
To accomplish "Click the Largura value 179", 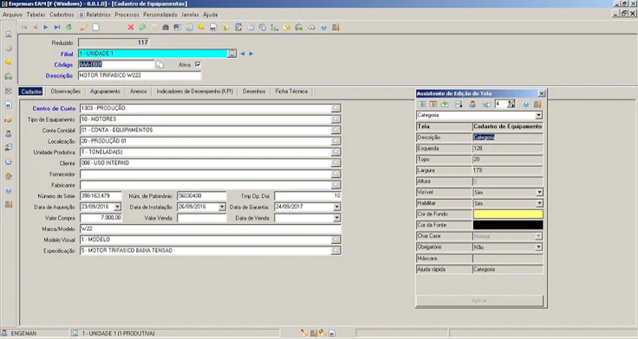I will click(508, 170).
